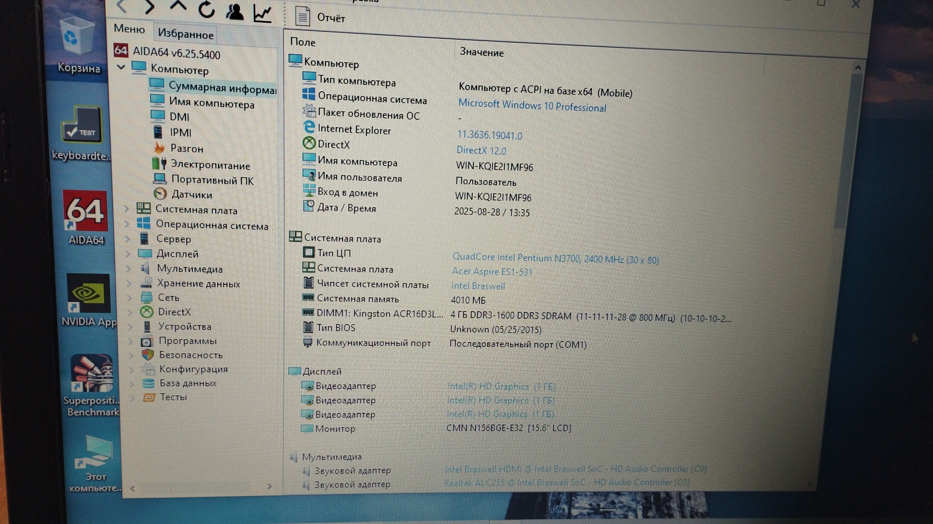Switch to the Избранное tab

185,34
